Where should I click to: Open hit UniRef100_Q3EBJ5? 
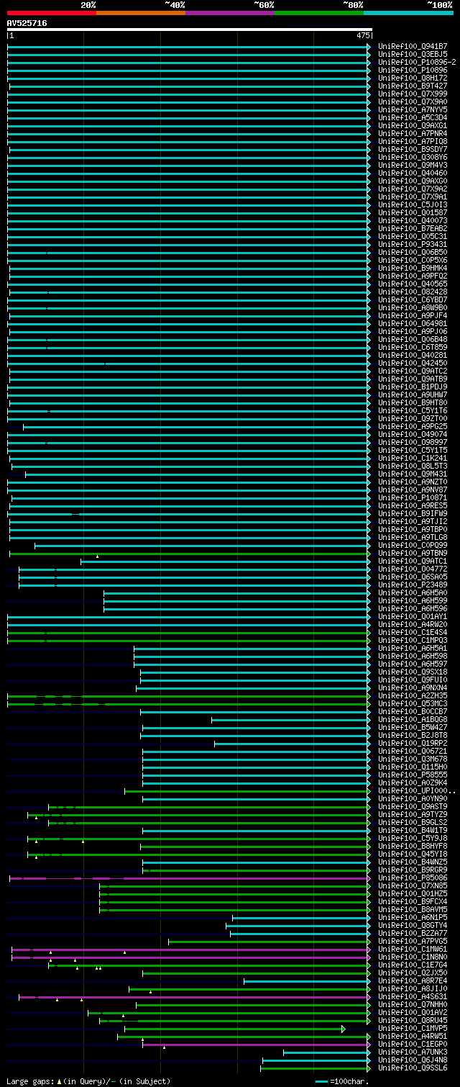(413, 55)
